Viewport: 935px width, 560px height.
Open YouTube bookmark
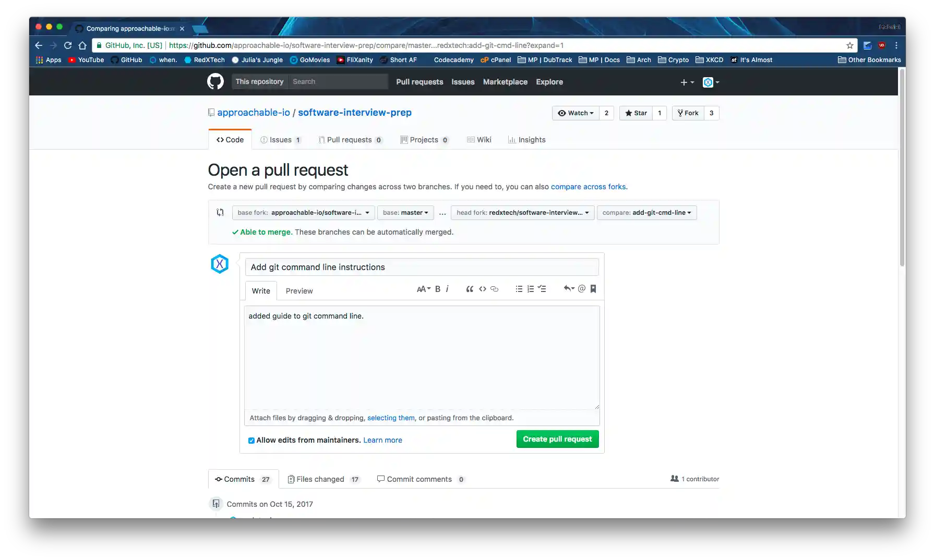(86, 60)
